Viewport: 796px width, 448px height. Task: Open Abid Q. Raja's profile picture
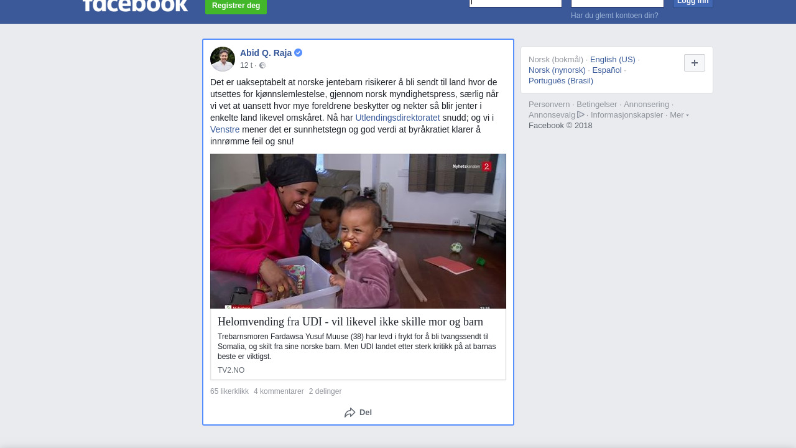pos(223,59)
